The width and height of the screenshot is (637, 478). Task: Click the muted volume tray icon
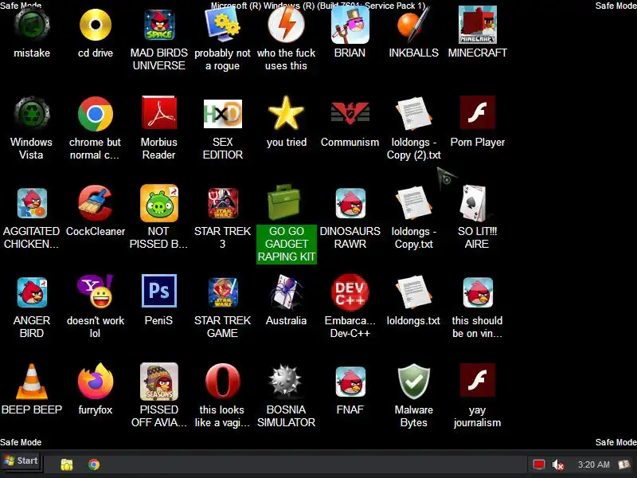click(558, 464)
